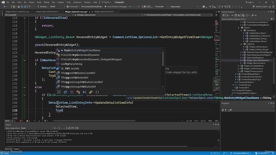Screen dimensions: 276x155
Task: Split editor with plus icon
Action: [216, 15]
